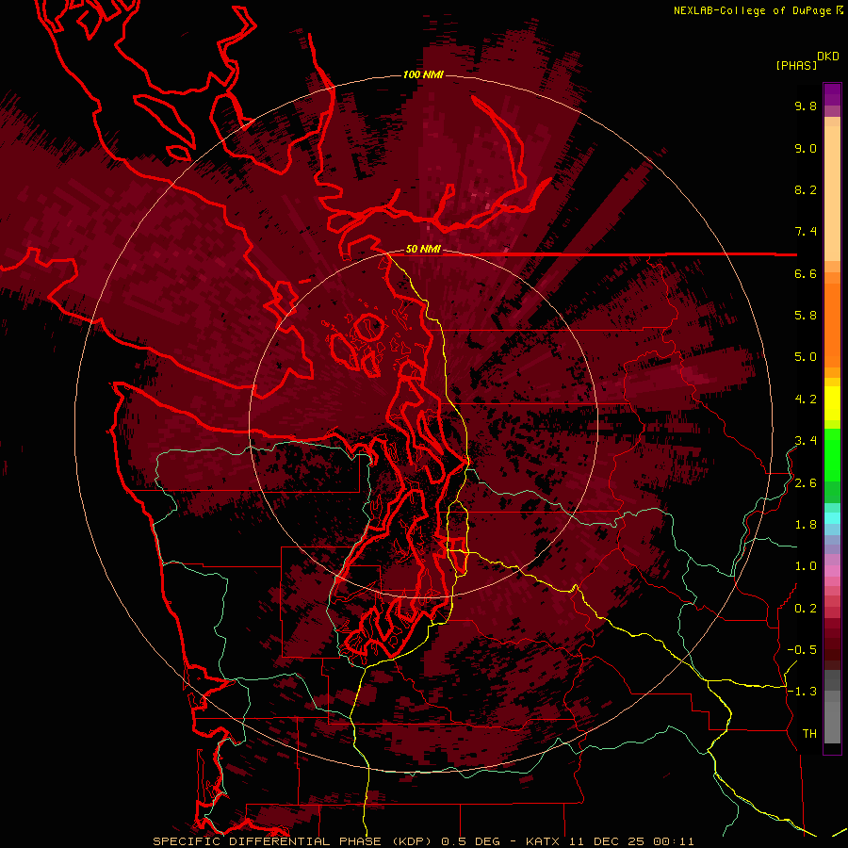Select the 8.2 scale label
Screen dimensions: 848x848
(x=806, y=189)
